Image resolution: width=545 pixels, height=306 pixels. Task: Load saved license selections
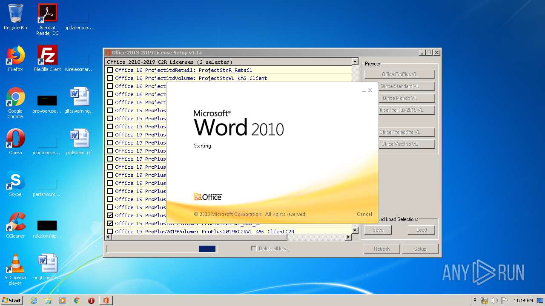coord(422,230)
